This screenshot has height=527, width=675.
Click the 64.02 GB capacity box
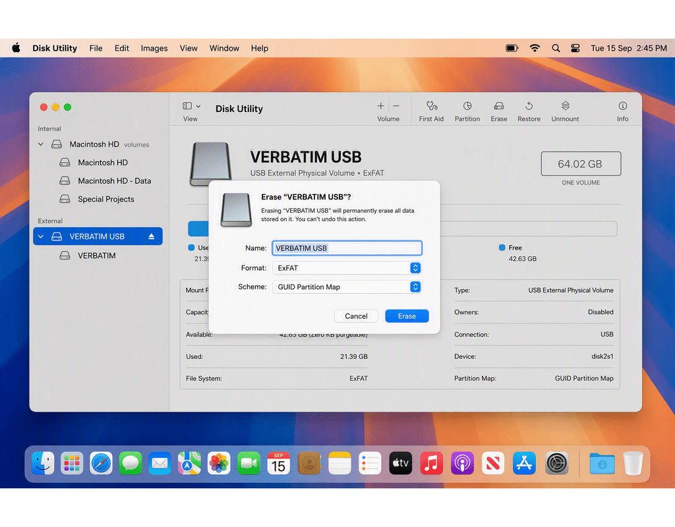click(581, 163)
